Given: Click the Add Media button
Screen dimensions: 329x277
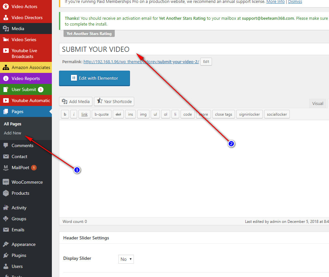Looking at the screenshot, I should coord(76,101).
